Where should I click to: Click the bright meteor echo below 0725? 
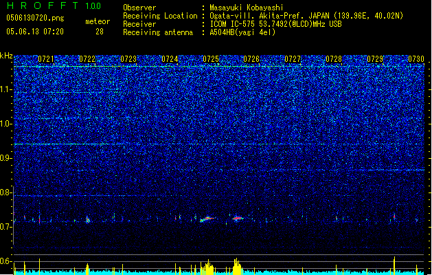pyautogui.click(x=207, y=219)
